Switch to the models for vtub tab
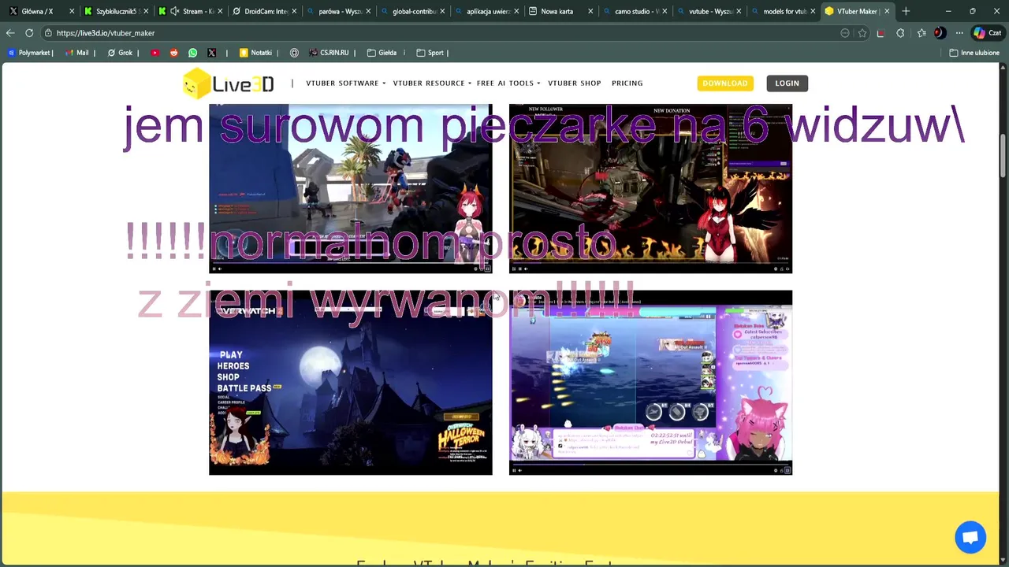 click(784, 11)
